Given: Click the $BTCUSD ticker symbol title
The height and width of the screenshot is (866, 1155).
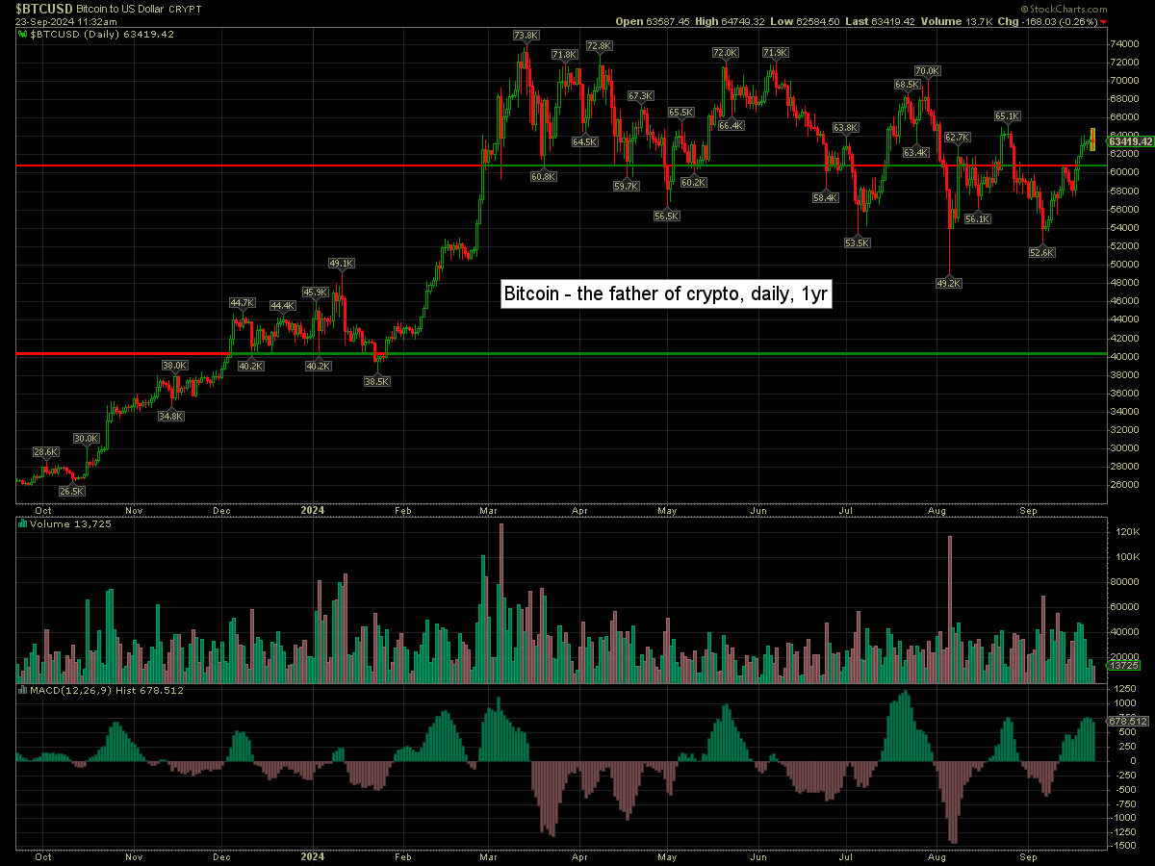Looking at the screenshot, I should 43,8.
